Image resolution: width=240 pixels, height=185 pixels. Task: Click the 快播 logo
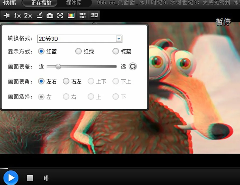point(9,3)
